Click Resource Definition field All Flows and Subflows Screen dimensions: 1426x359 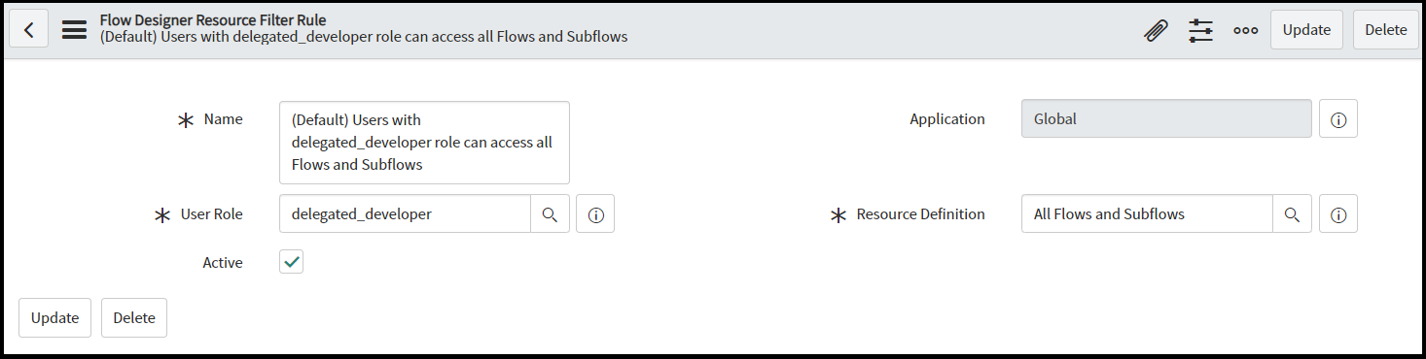click(x=1147, y=213)
